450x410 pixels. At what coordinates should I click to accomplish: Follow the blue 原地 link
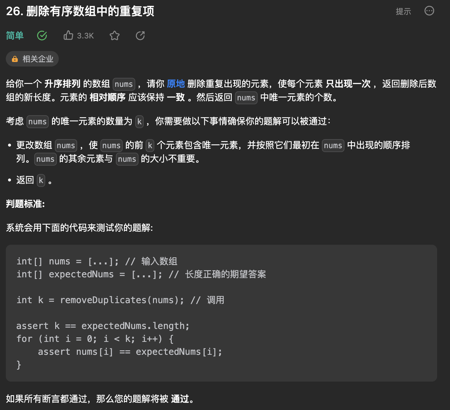(x=176, y=84)
